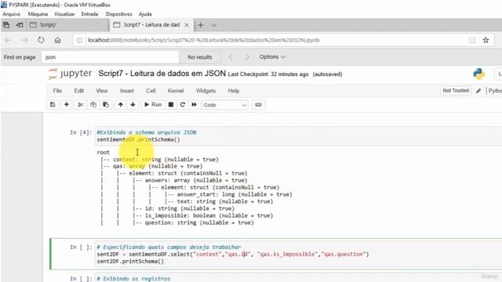Screen dimensions: 502x282
Task: Save notebook with the floppy disk icon
Action: tap(53, 104)
